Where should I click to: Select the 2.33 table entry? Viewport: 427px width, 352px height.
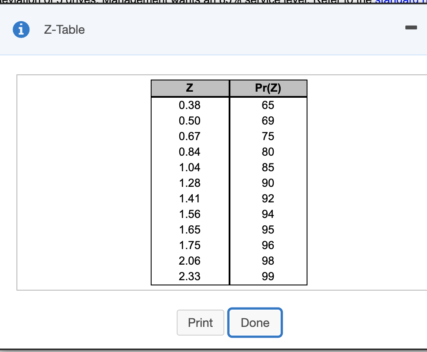pyautogui.click(x=190, y=276)
